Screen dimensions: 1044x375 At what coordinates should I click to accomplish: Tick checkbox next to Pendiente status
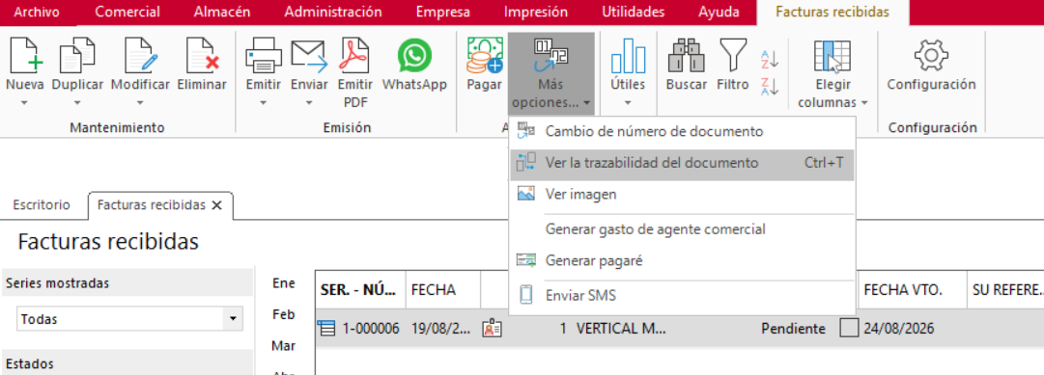tap(848, 329)
